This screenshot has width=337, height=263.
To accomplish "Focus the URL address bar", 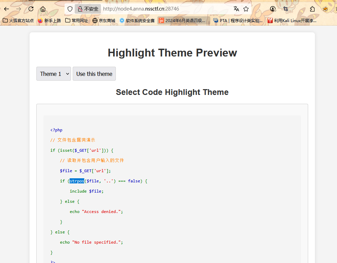I will (163, 9).
